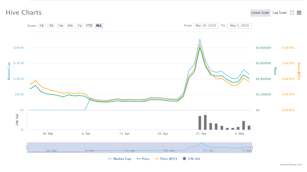Screen dimensions: 307x172
Task: Click the "6. Apr" main axis date label
Action: pyautogui.click(x=86, y=134)
